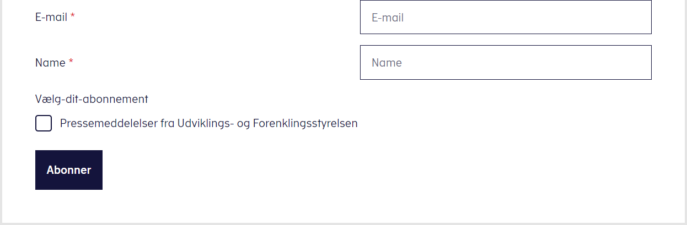This screenshot has width=687, height=225.
Task: Click the Name placeholder text in the box
Action: (x=387, y=63)
